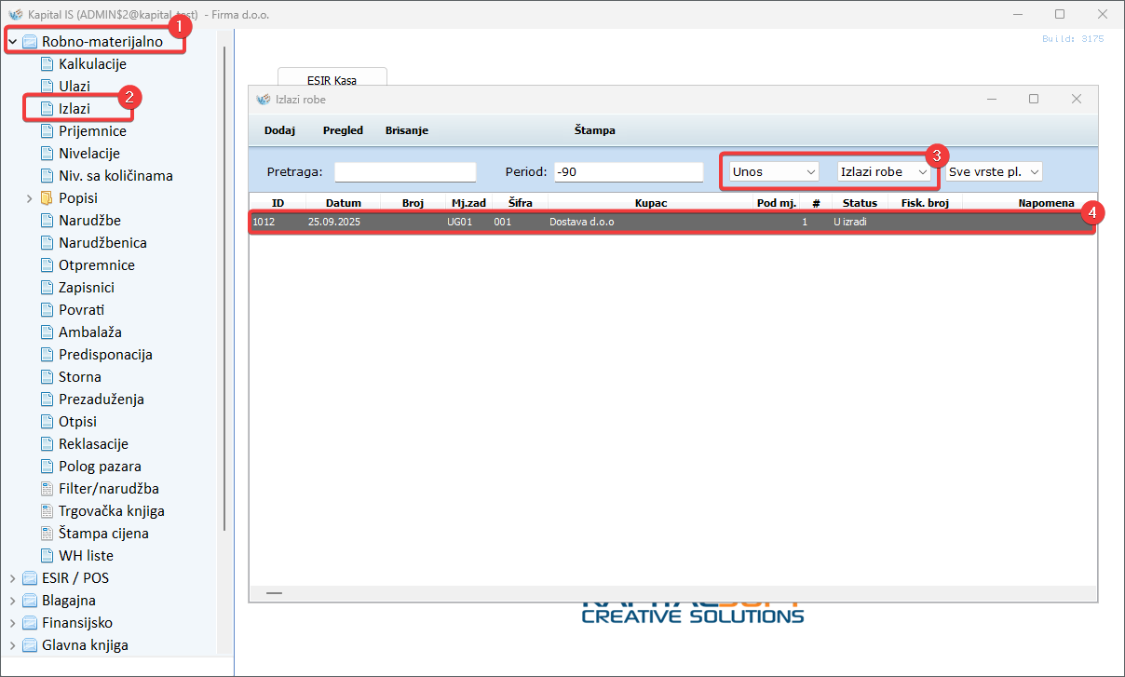Open the Unos status dropdown
The height and width of the screenshot is (677, 1125).
[x=774, y=171]
